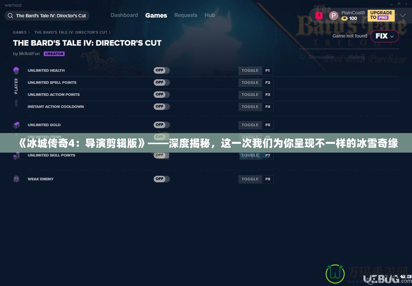The height and width of the screenshot is (286, 412).
Task: Click the PlainCoat8 profile avatar
Action: coord(333,15)
